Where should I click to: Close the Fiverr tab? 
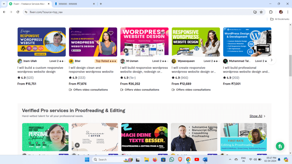(x=48, y=4)
